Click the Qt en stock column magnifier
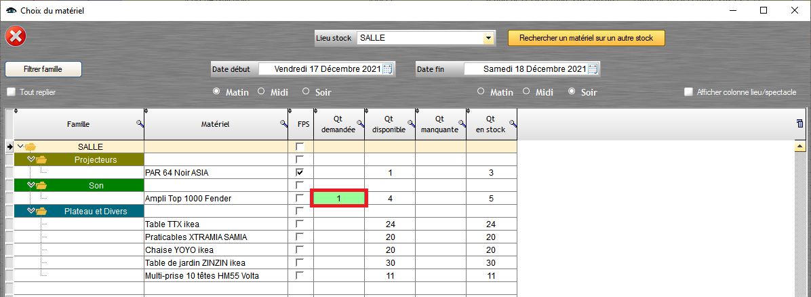The width and height of the screenshot is (811, 297). click(x=513, y=123)
